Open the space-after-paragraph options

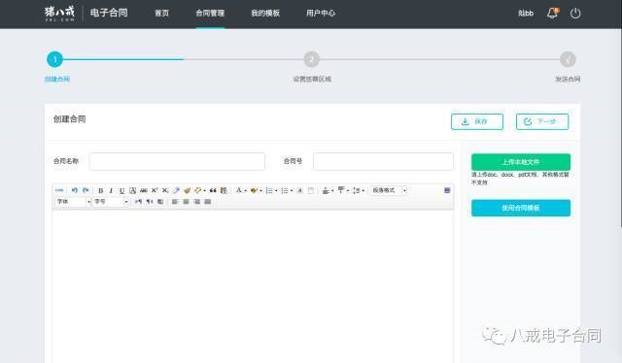[x=341, y=190]
